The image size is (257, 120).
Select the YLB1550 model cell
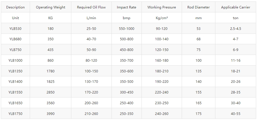point(15,92)
